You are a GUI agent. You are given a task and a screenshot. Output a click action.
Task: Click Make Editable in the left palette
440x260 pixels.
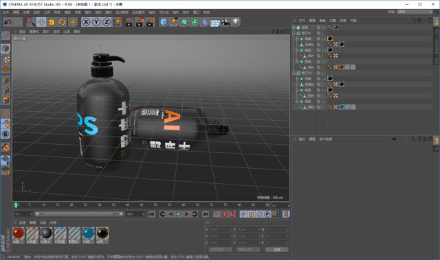(x=5, y=36)
